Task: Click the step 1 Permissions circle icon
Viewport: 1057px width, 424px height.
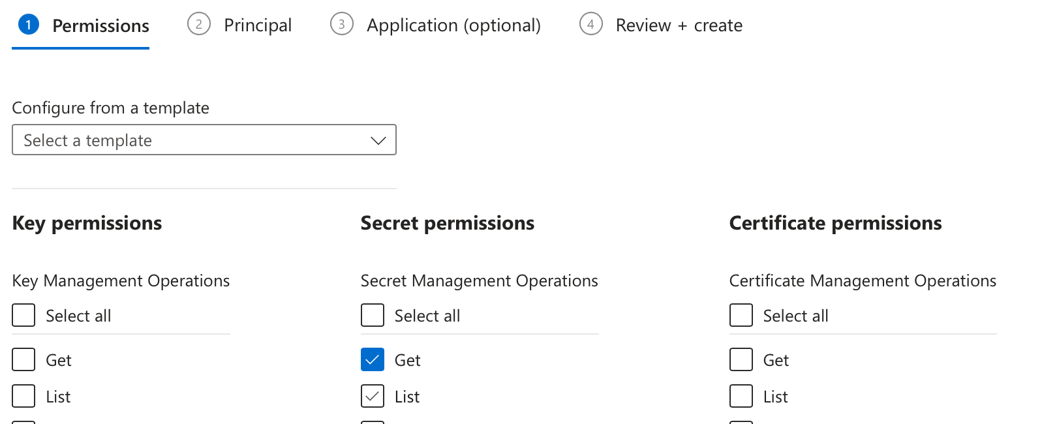Action: [x=29, y=25]
